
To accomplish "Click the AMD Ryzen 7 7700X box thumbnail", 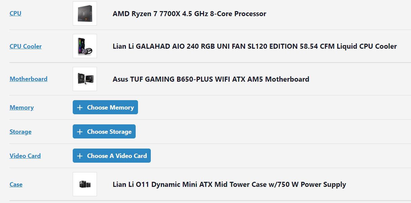I will click(x=85, y=13).
